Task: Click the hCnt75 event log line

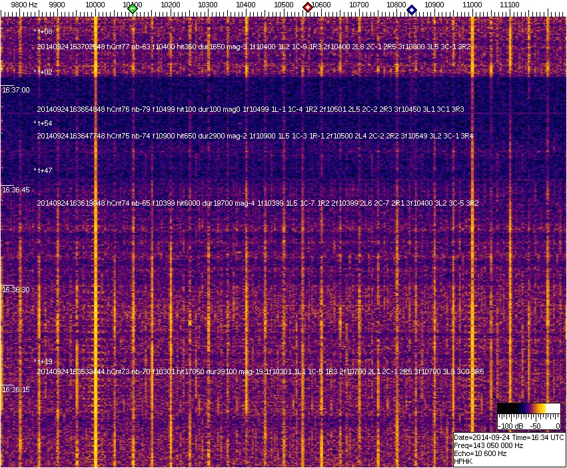Action: point(255,136)
